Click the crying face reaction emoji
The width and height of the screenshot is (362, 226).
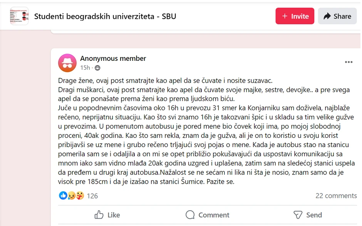pyautogui.click(x=71, y=196)
